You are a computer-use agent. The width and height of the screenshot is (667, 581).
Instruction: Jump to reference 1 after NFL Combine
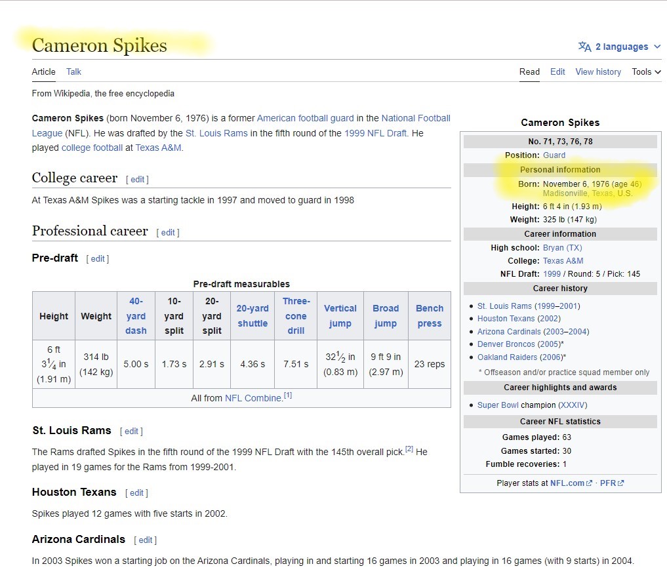coord(288,395)
